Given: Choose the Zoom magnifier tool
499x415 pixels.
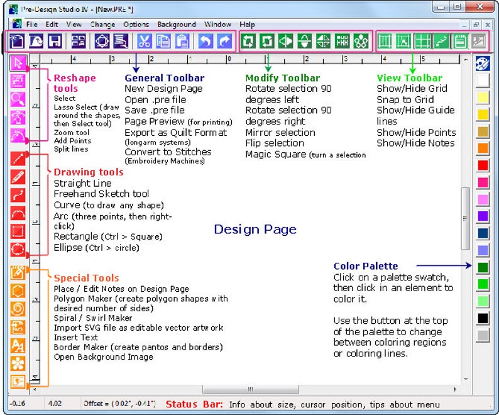Looking at the screenshot, I should [x=18, y=99].
